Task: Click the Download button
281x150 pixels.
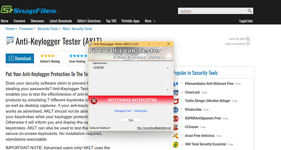Action: pos(20,58)
